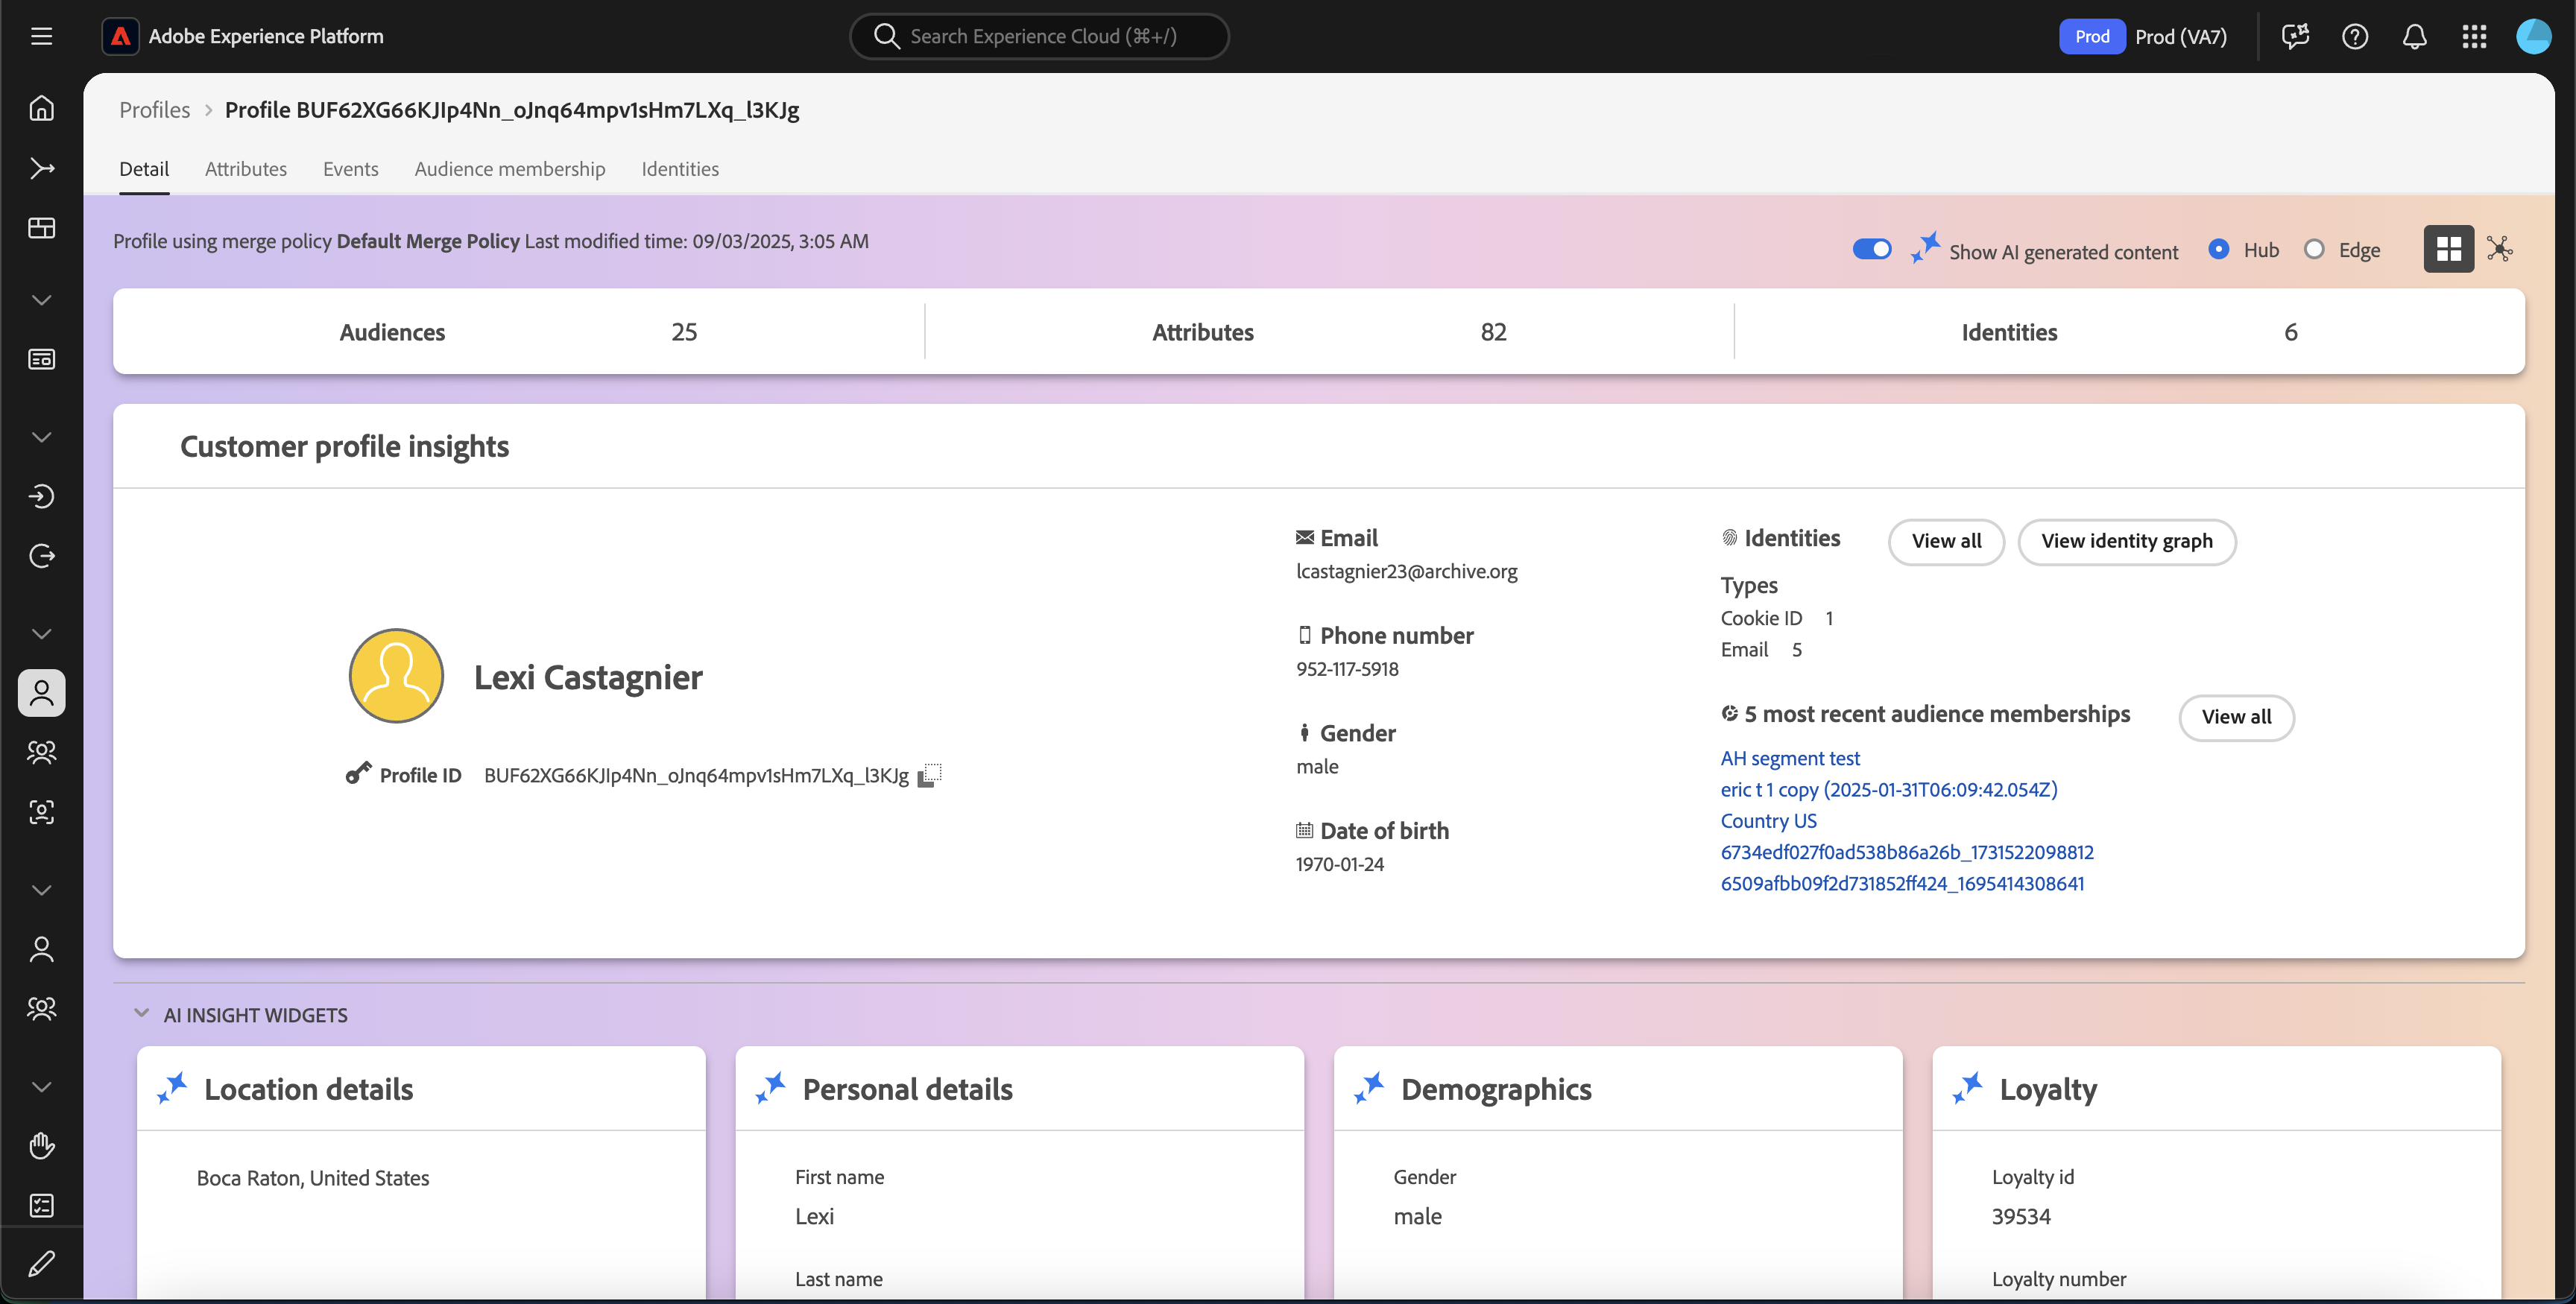Screen dimensions: 2576x1304
Task: Open the Events tab
Action: coord(350,169)
